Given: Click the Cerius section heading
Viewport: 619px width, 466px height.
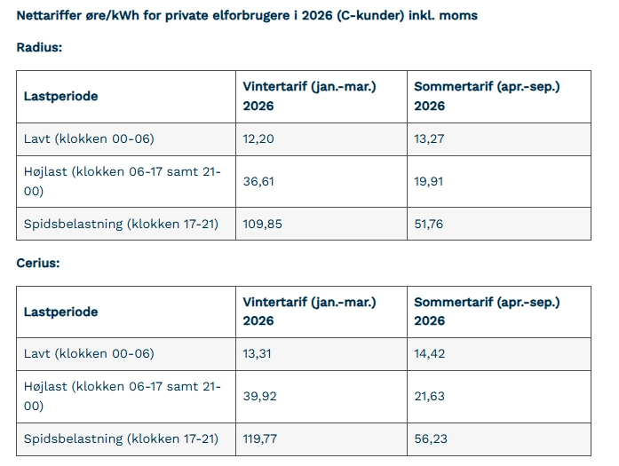Looking at the screenshot, I should [38, 263].
